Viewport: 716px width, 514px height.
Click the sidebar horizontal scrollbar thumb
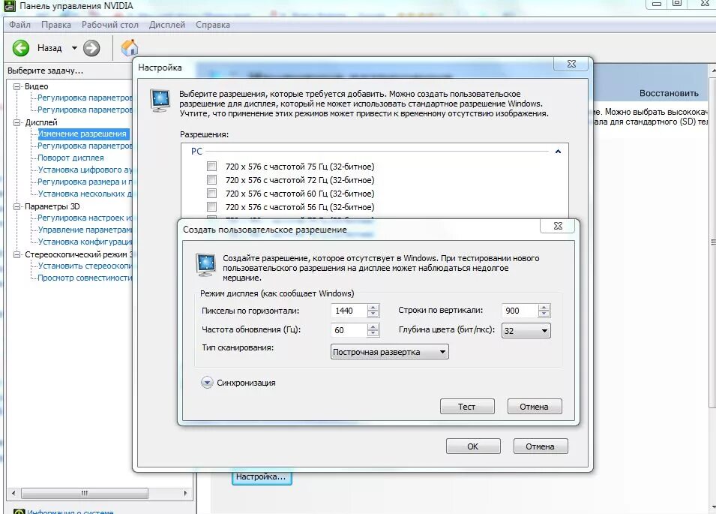point(85,494)
